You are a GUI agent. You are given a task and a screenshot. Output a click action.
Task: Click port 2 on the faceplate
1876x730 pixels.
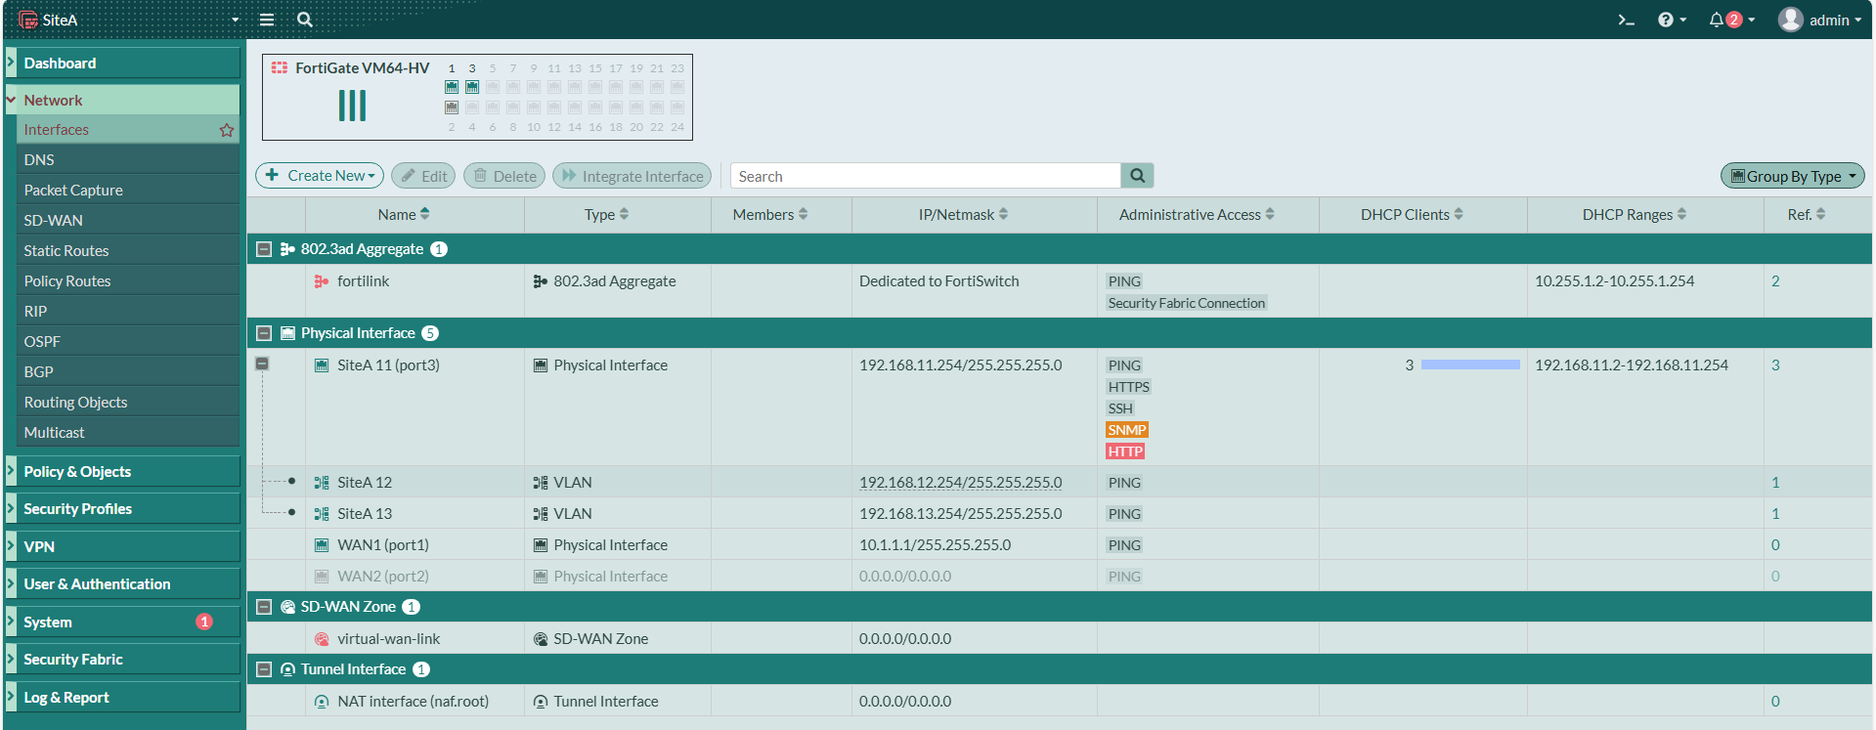[452, 107]
